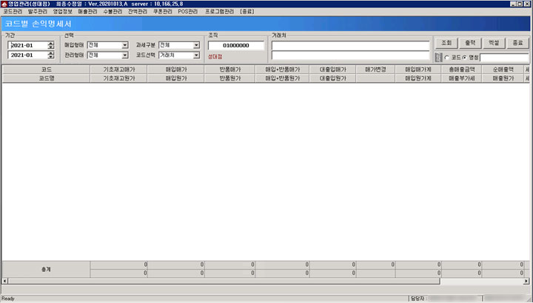This screenshot has width=533, height=303.
Task: Click the 매입+반품매가 column header
Action: (x=283, y=69)
